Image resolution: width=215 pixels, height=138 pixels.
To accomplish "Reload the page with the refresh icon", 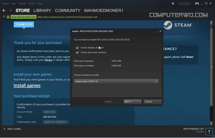I will [x=4, y=17].
